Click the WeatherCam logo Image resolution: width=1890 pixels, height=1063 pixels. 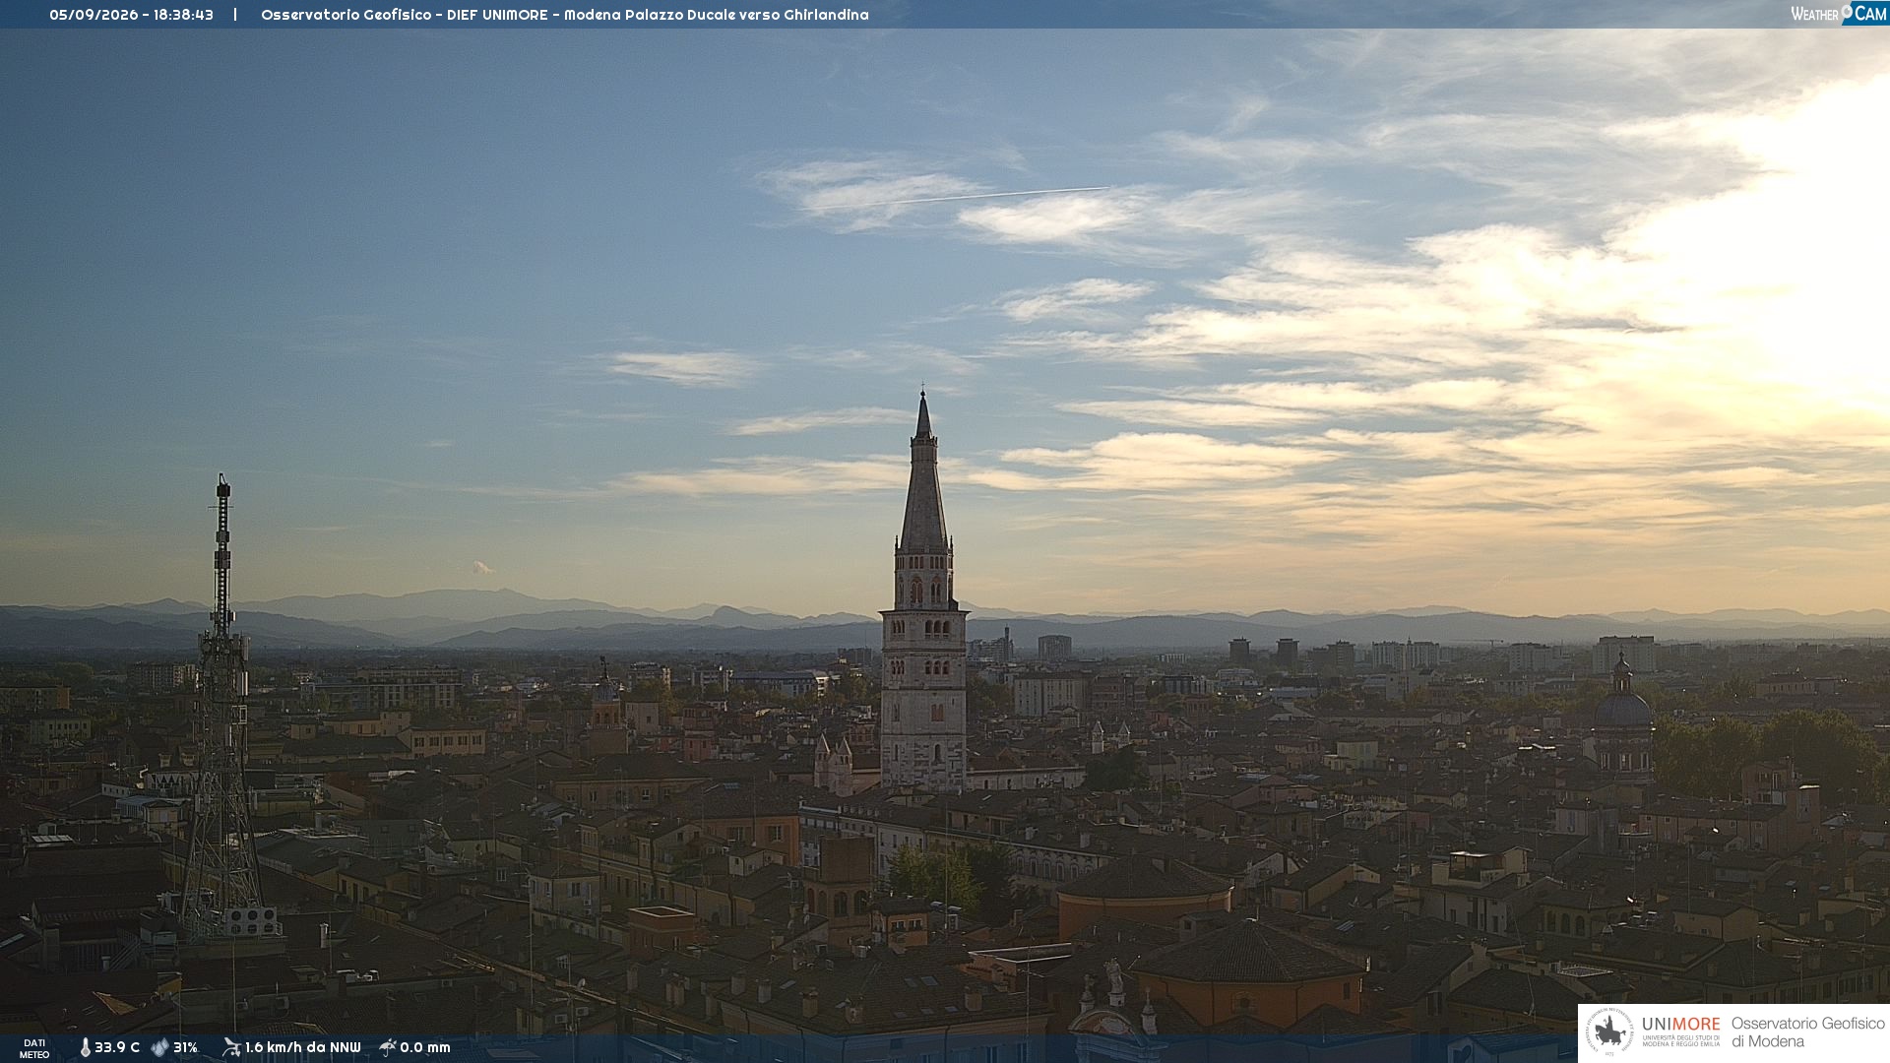[x=1839, y=14]
